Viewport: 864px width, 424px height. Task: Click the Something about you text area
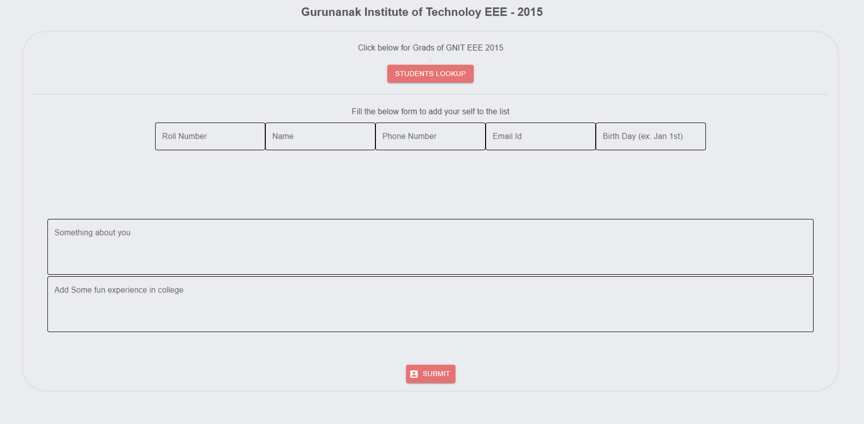(x=430, y=247)
